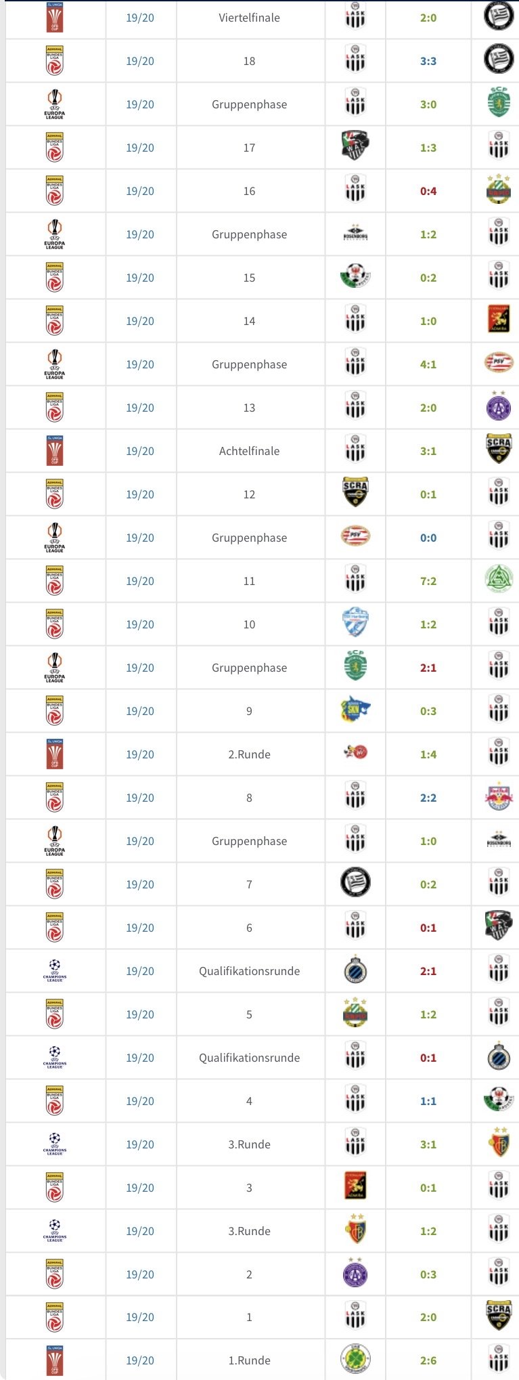Viewport: 519px width, 1380px height.
Task: Click the TSV Hartberg logo in round 10
Action: click(355, 624)
